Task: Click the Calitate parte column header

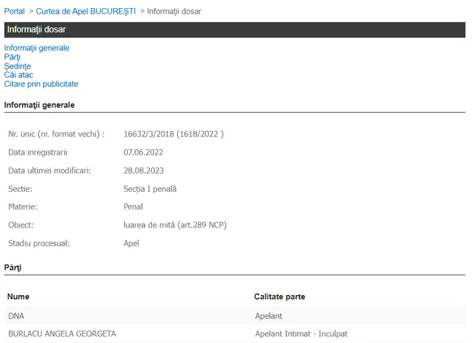Action: click(279, 296)
